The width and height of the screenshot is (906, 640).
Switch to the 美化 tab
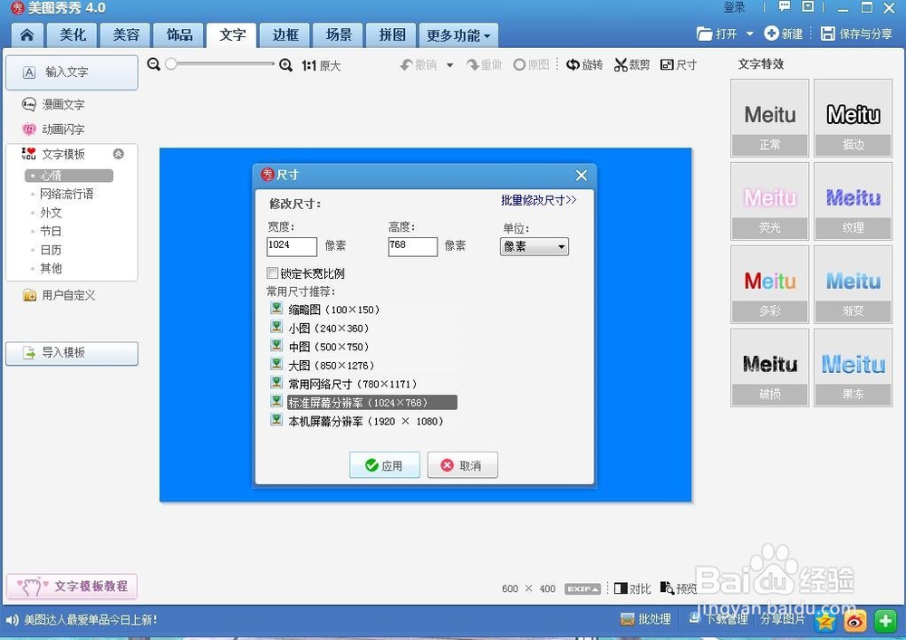pos(72,34)
